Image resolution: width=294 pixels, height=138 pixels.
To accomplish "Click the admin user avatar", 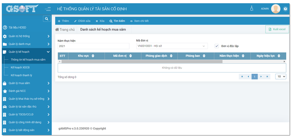I will (x=276, y=9).
